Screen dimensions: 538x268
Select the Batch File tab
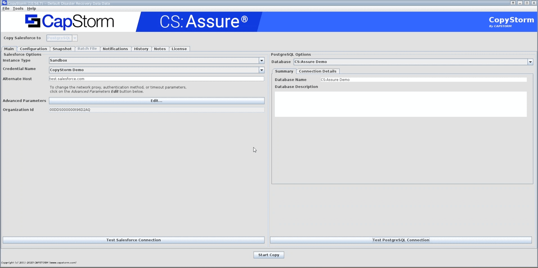pyautogui.click(x=87, y=49)
